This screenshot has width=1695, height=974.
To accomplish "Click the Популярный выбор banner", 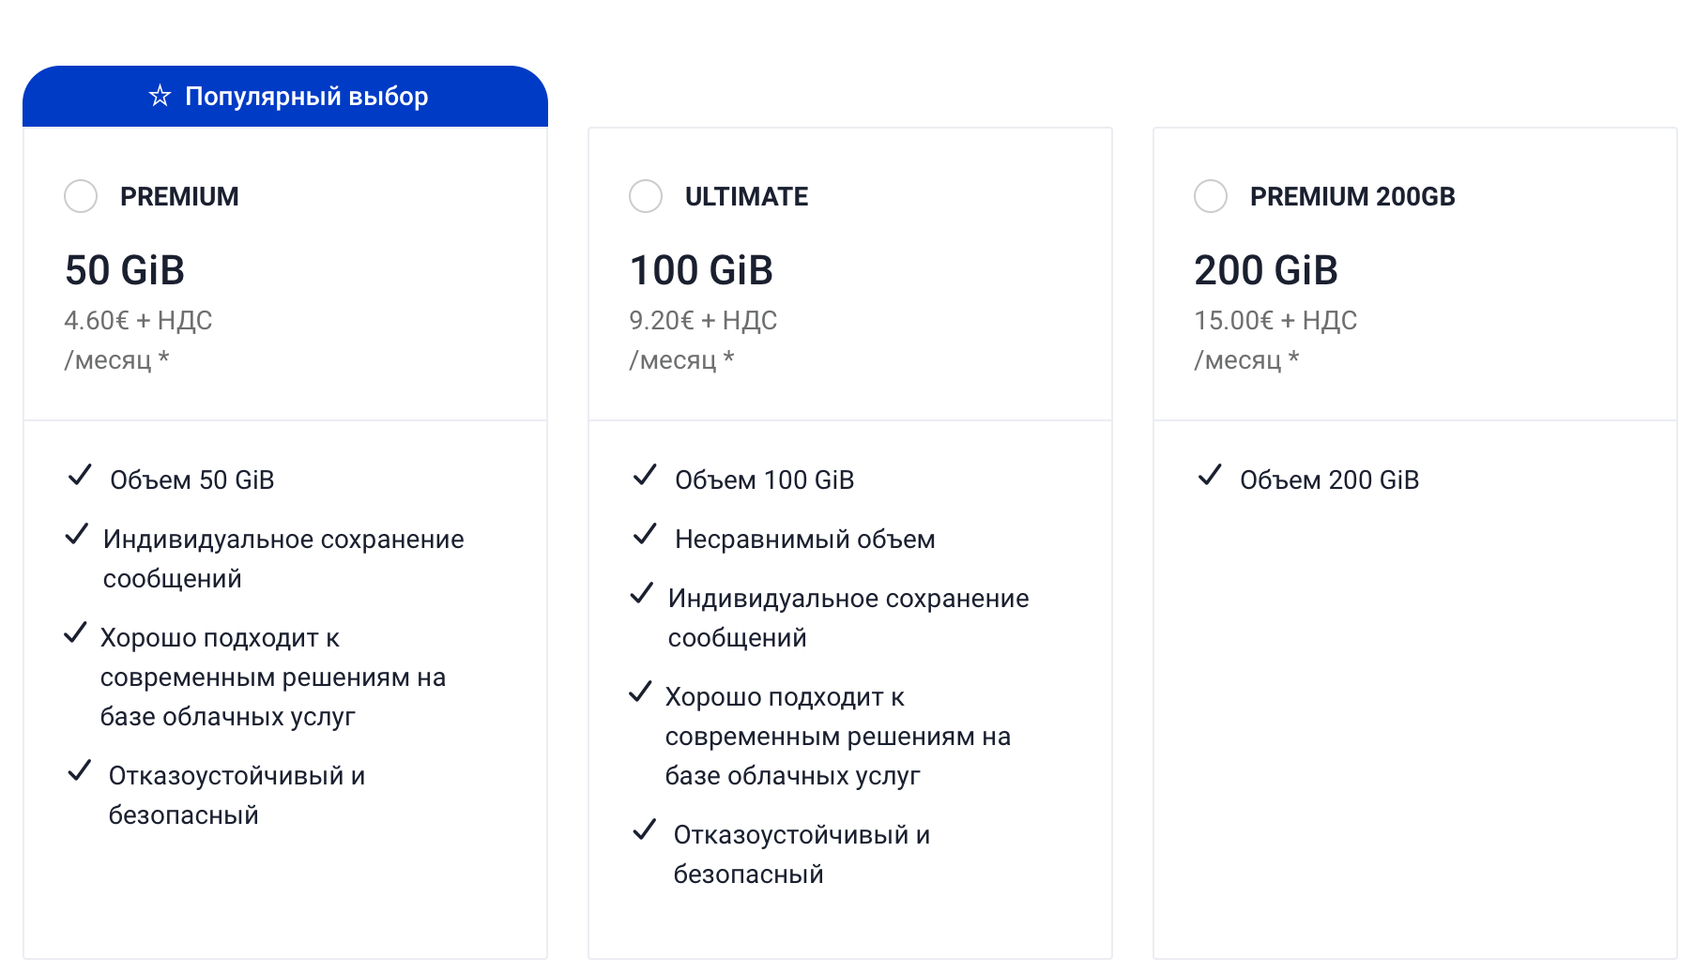I will coord(285,96).
